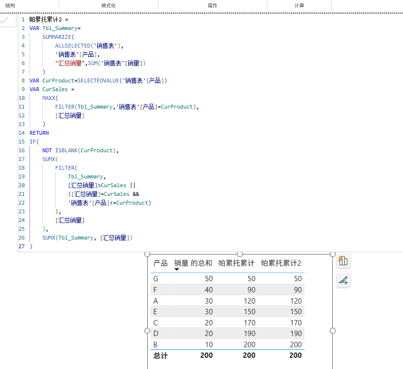Click the MAXX( function in the formula
The width and height of the screenshot is (403, 369).
50,98
